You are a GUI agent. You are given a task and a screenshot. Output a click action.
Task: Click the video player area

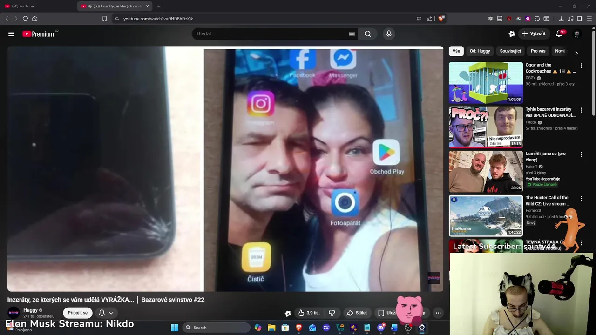tap(225, 169)
